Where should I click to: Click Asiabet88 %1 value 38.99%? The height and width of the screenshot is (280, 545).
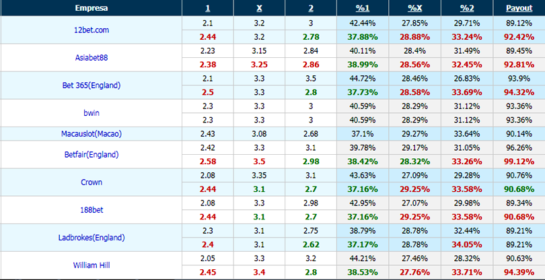click(x=363, y=65)
